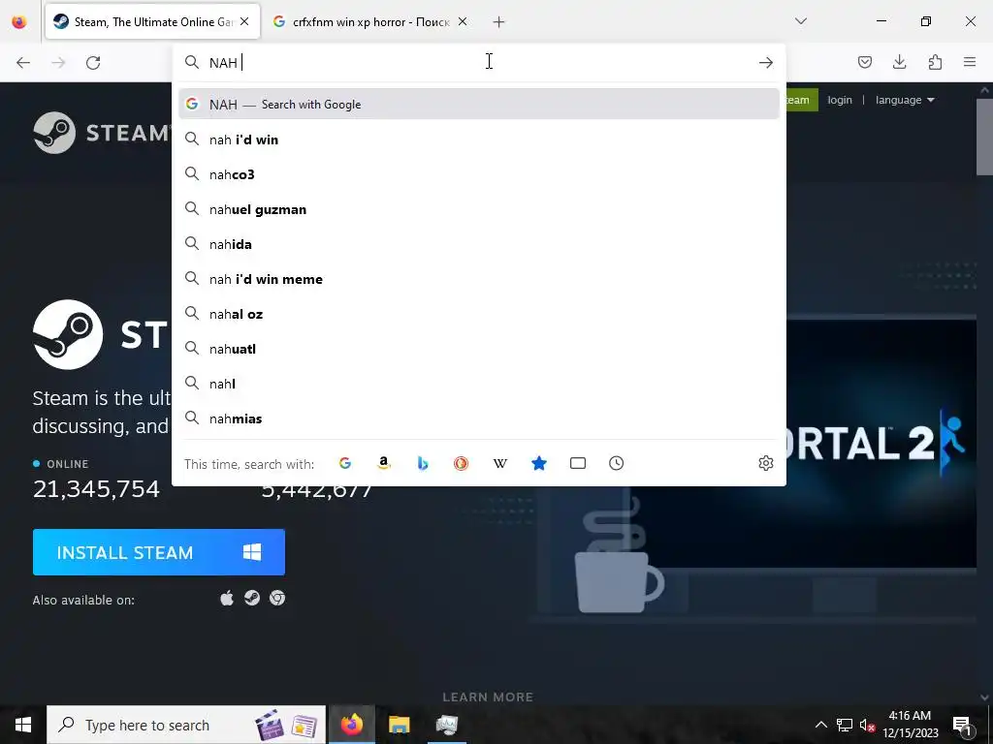Click the SteamOS platform icon below Install Steam

point(252,598)
